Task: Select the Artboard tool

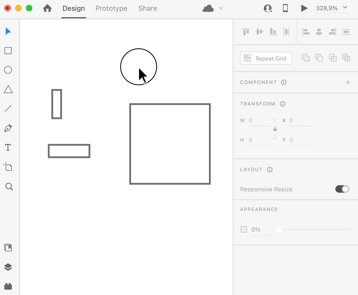Action: (8, 167)
